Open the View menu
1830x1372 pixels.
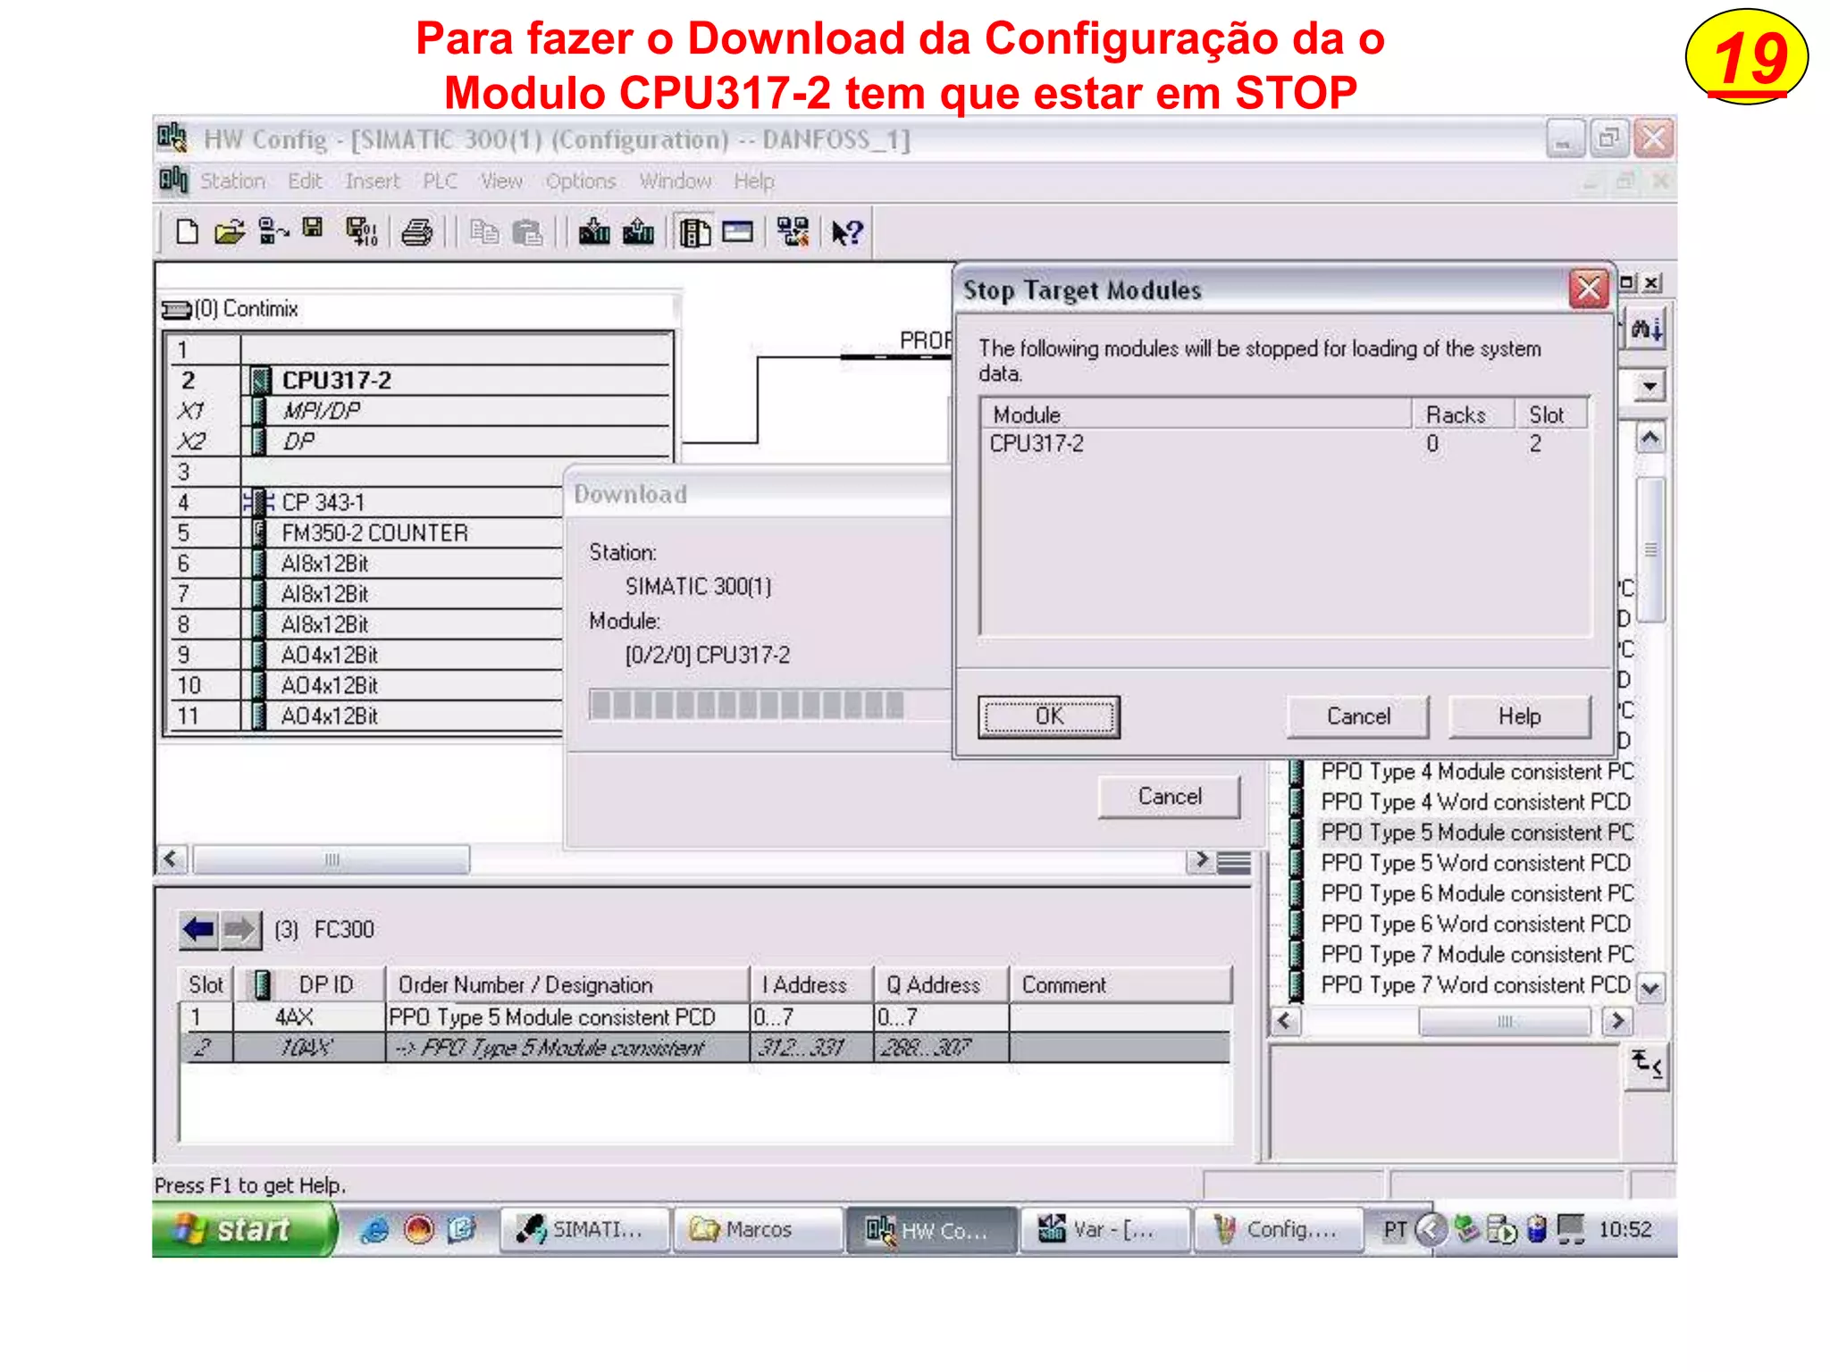(500, 181)
